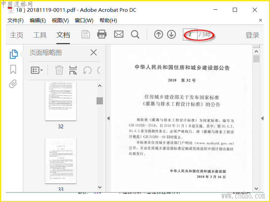Rotate pages counterclockwise icon

(87, 70)
